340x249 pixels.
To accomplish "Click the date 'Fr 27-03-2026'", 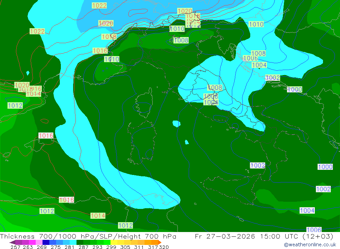I will point(225,236).
